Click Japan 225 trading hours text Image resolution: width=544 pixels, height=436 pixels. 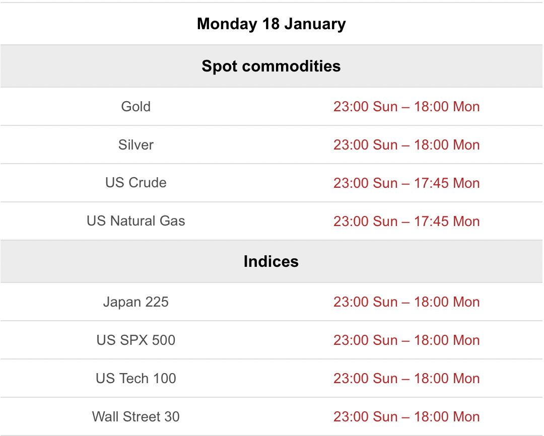coord(406,302)
